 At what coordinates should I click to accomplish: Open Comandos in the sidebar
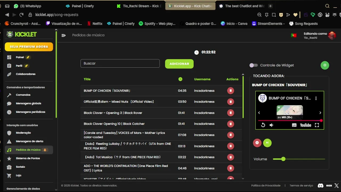pyautogui.click(x=23, y=95)
